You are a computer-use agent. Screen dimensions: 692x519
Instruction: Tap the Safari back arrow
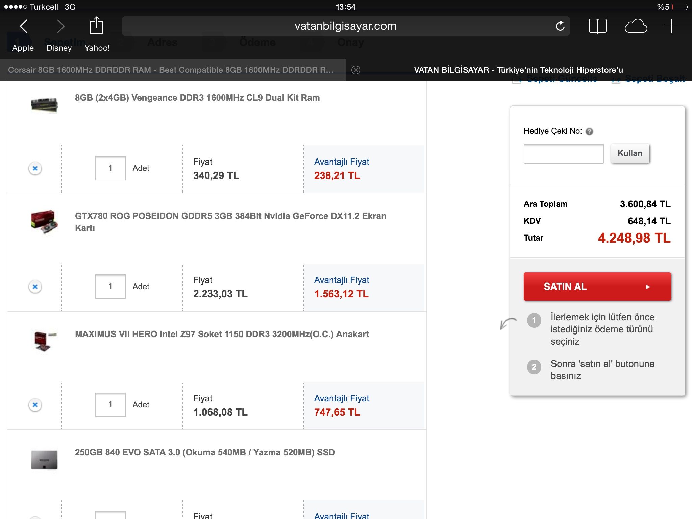(24, 26)
